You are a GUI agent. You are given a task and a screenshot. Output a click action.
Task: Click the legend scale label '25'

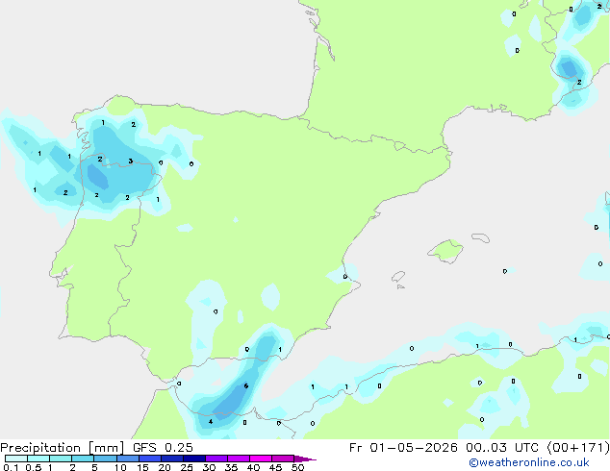(187, 467)
